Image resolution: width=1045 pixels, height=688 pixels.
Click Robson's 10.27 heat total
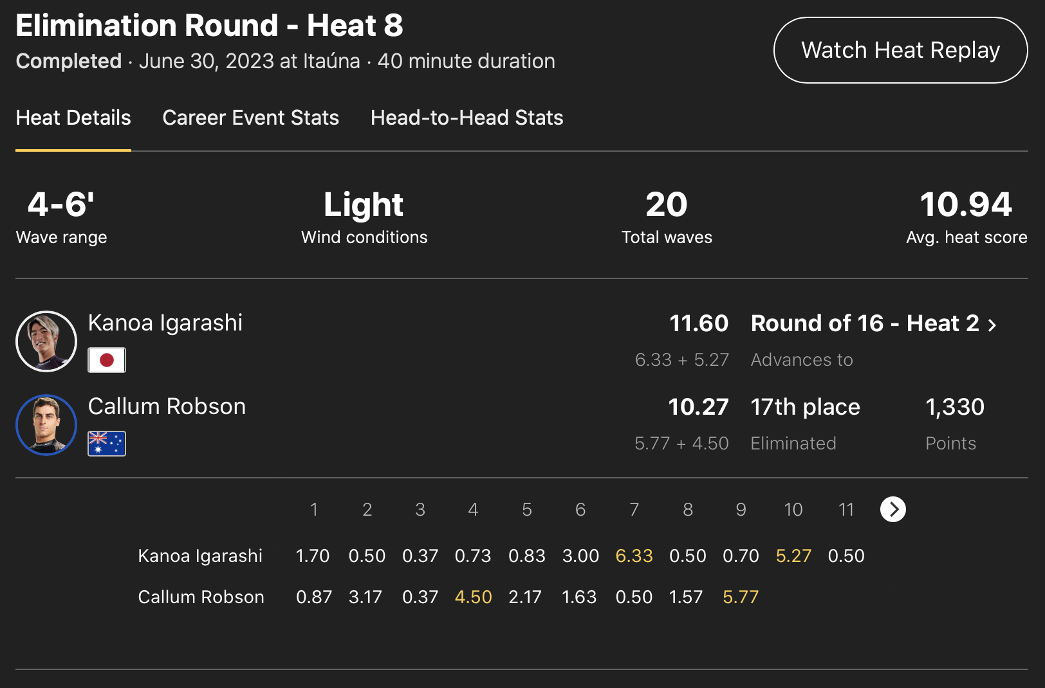[698, 407]
